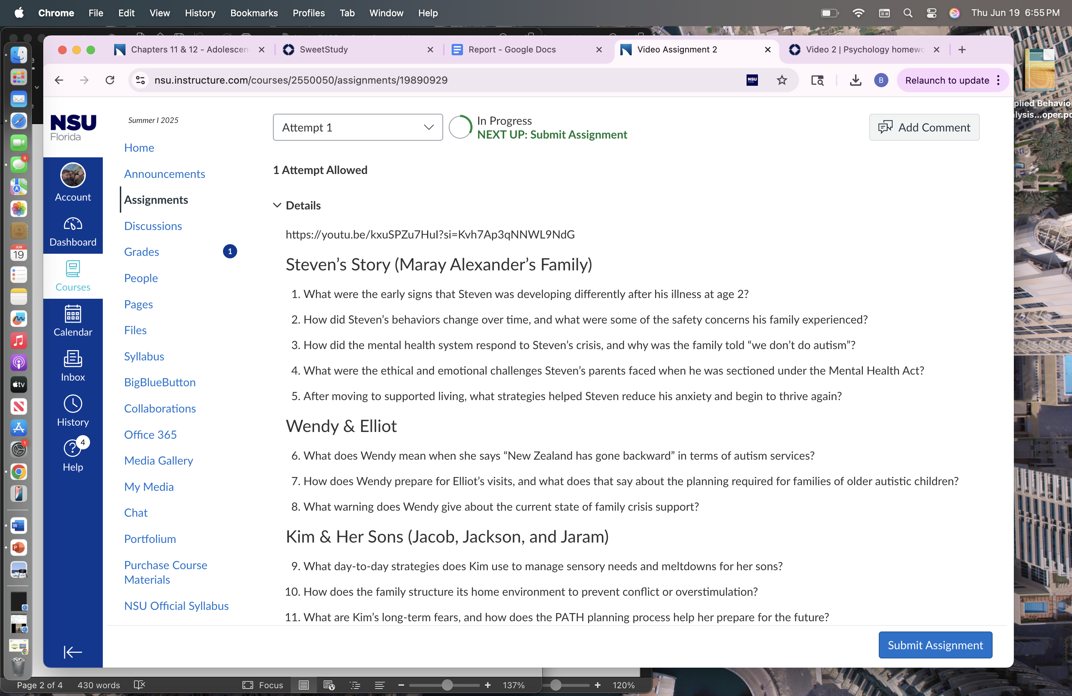Screen dimensions: 1072x696
Task: Click the Add Comment button
Action: [924, 128]
